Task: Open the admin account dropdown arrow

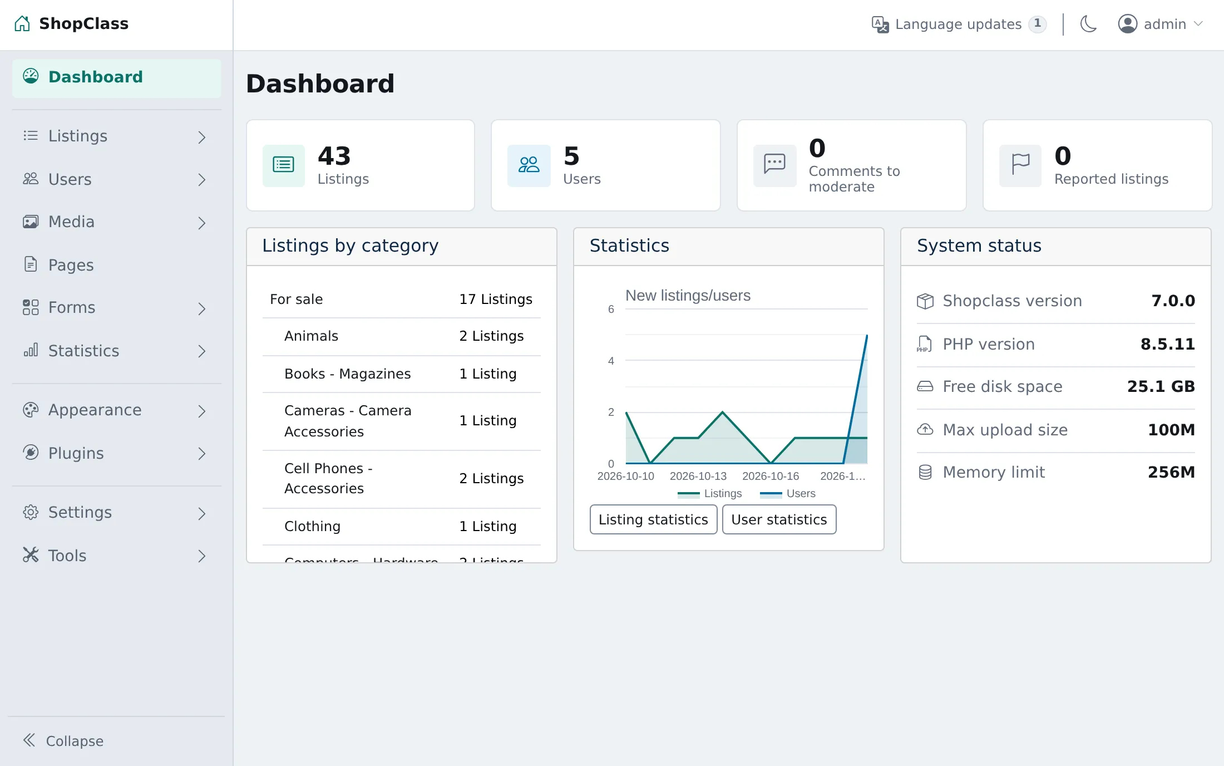Action: tap(1198, 24)
